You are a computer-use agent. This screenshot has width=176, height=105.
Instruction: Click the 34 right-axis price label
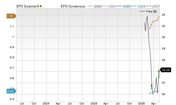click(163, 15)
